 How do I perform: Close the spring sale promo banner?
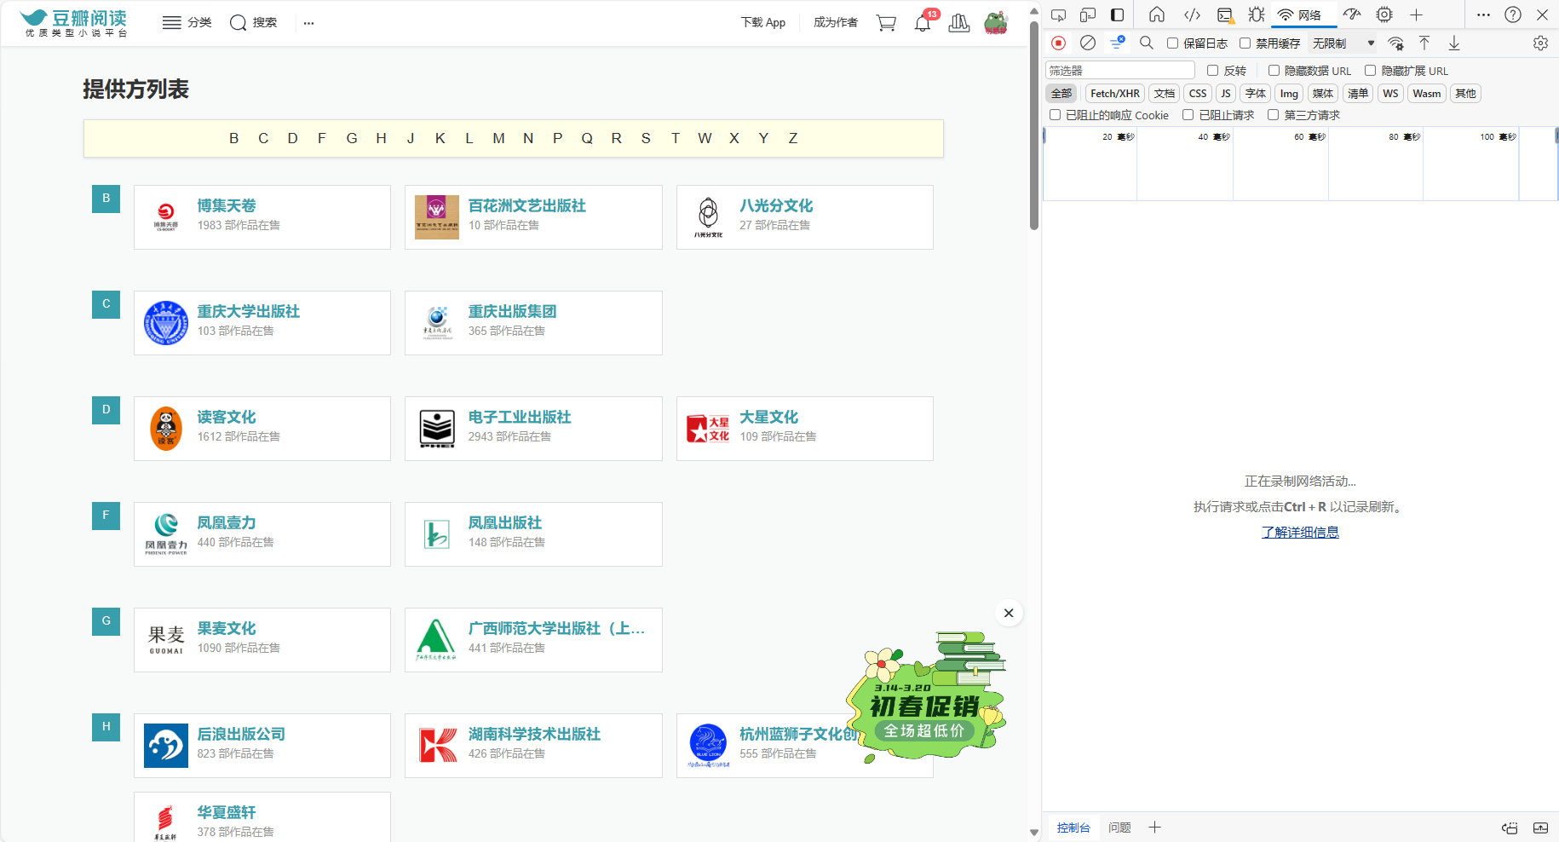point(1009,613)
